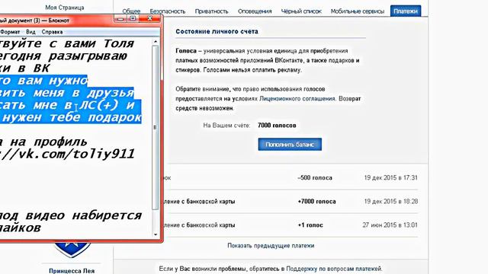Minimize the Notepad window
The width and height of the screenshot is (488, 274).
pos(120,19)
